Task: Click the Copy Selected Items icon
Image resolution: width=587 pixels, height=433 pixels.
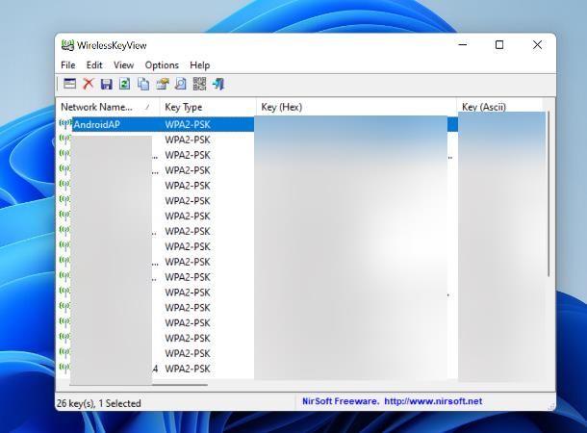Action: click(x=143, y=84)
